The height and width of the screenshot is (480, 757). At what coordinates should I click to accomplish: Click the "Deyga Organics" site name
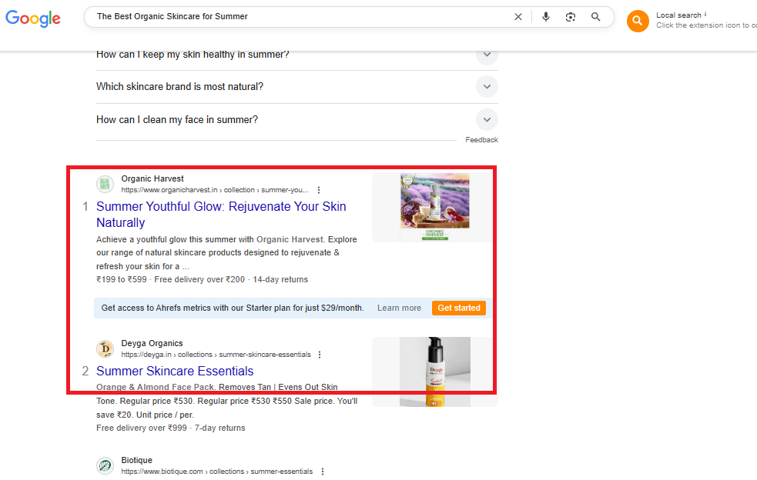(x=152, y=343)
